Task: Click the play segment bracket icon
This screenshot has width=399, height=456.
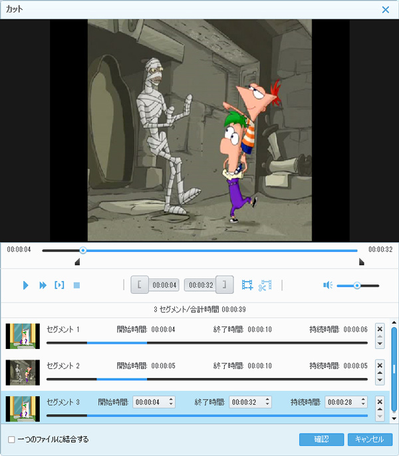Action: [59, 285]
